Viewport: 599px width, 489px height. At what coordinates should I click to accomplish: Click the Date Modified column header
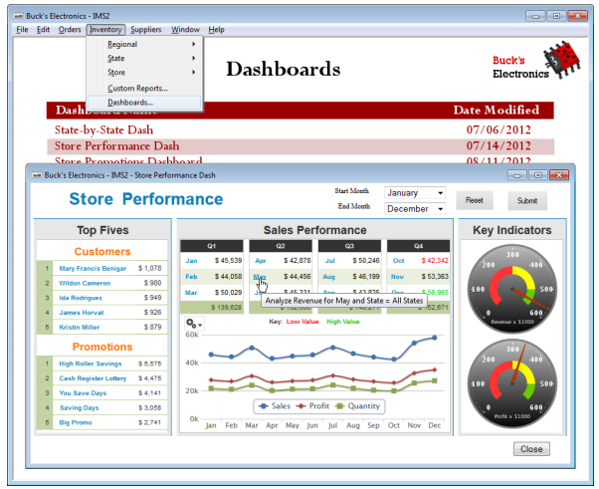(496, 111)
